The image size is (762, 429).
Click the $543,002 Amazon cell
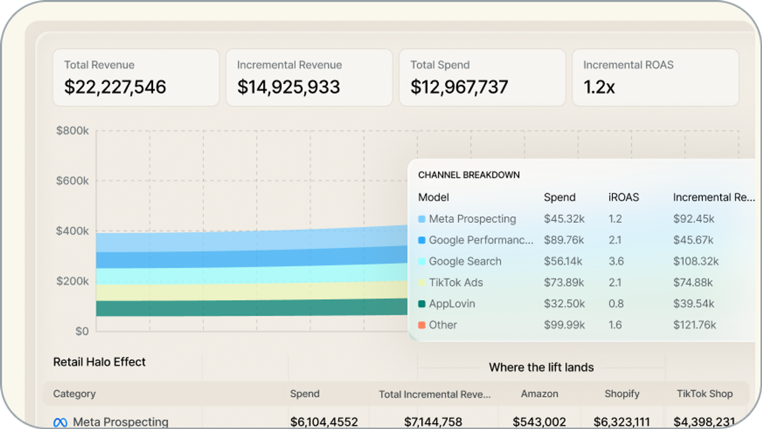pyautogui.click(x=539, y=422)
